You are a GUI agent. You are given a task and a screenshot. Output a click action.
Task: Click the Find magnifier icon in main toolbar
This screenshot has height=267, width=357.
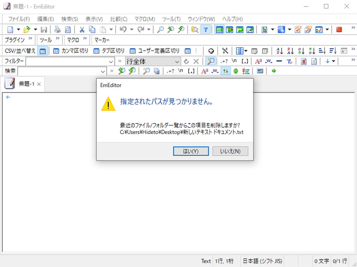(160, 30)
